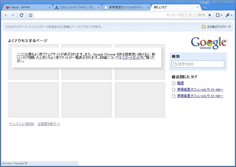Click the 履歴を検索 search field
Viewport: 236px width, 167px height.
(198, 64)
